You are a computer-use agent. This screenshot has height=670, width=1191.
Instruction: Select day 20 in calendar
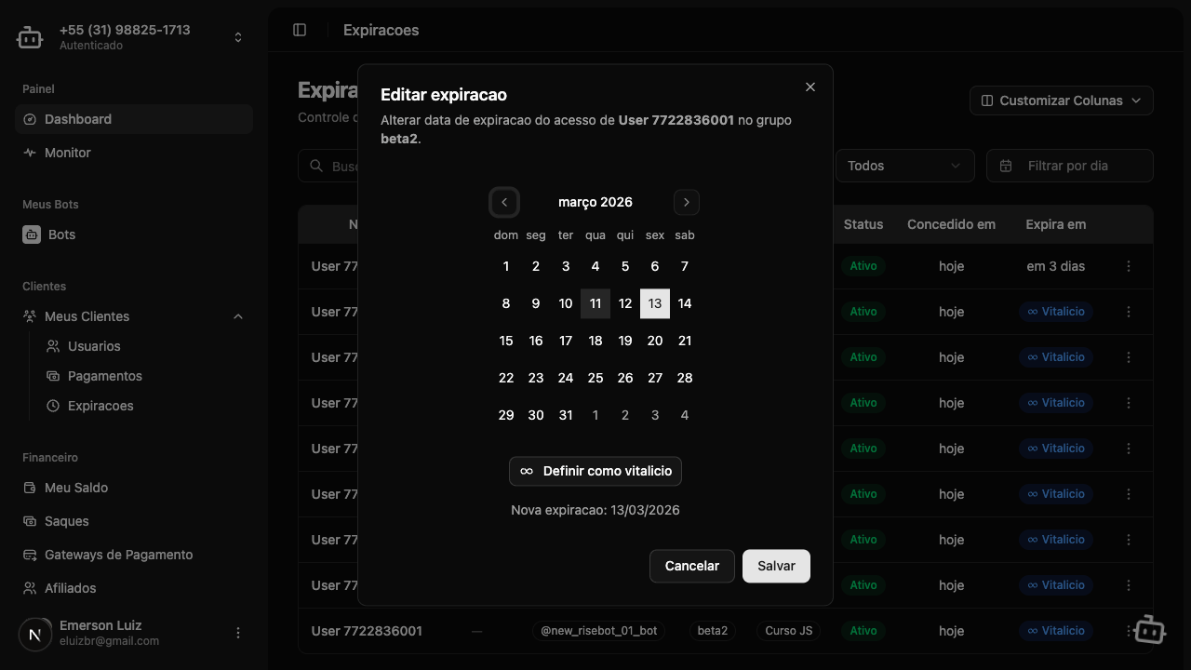pos(655,341)
